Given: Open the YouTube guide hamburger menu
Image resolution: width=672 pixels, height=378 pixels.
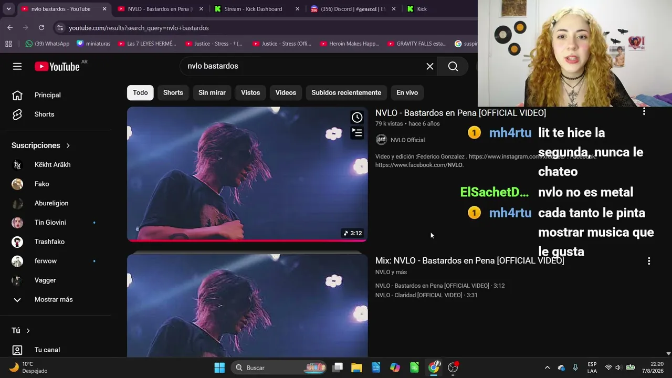Looking at the screenshot, I should 17,66.
